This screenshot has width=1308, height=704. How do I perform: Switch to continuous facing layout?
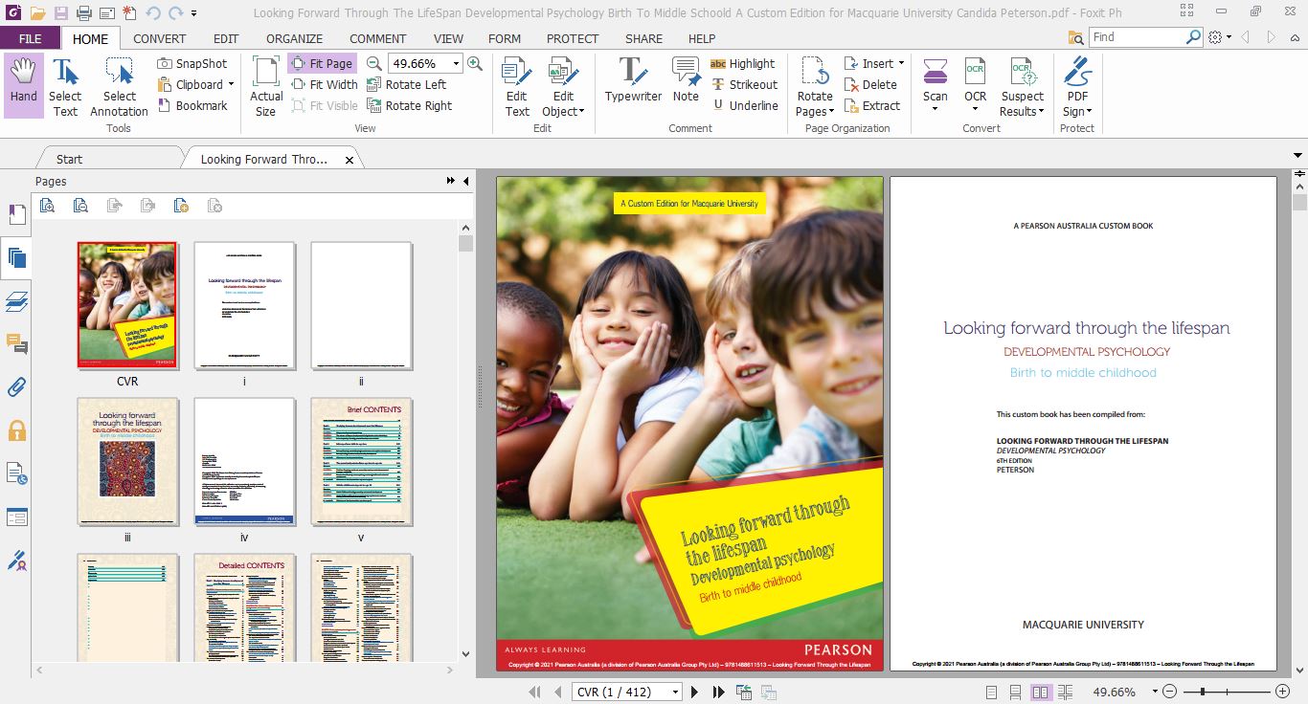1066,692
